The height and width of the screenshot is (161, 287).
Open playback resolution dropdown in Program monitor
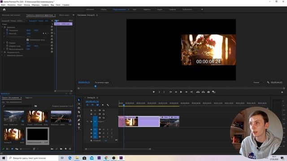[259, 82]
